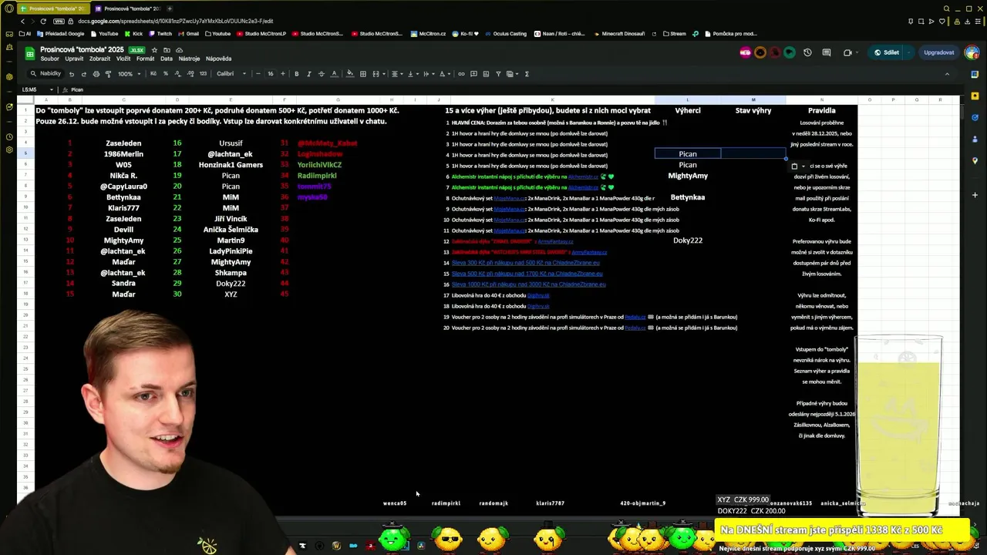Open the more number formats (123) menu

point(203,74)
